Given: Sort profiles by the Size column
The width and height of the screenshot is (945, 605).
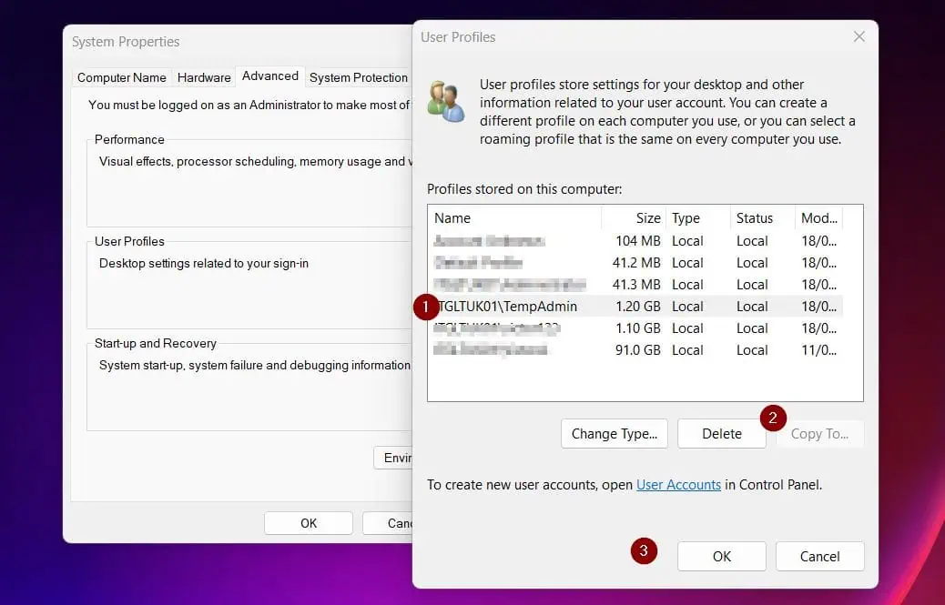Looking at the screenshot, I should coord(634,218).
